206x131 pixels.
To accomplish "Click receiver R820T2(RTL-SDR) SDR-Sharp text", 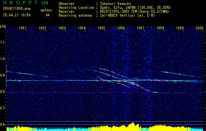I will (134, 11).
